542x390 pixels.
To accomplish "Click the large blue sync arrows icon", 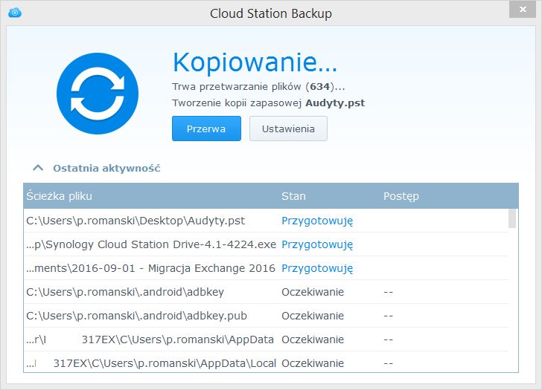I will [x=98, y=94].
